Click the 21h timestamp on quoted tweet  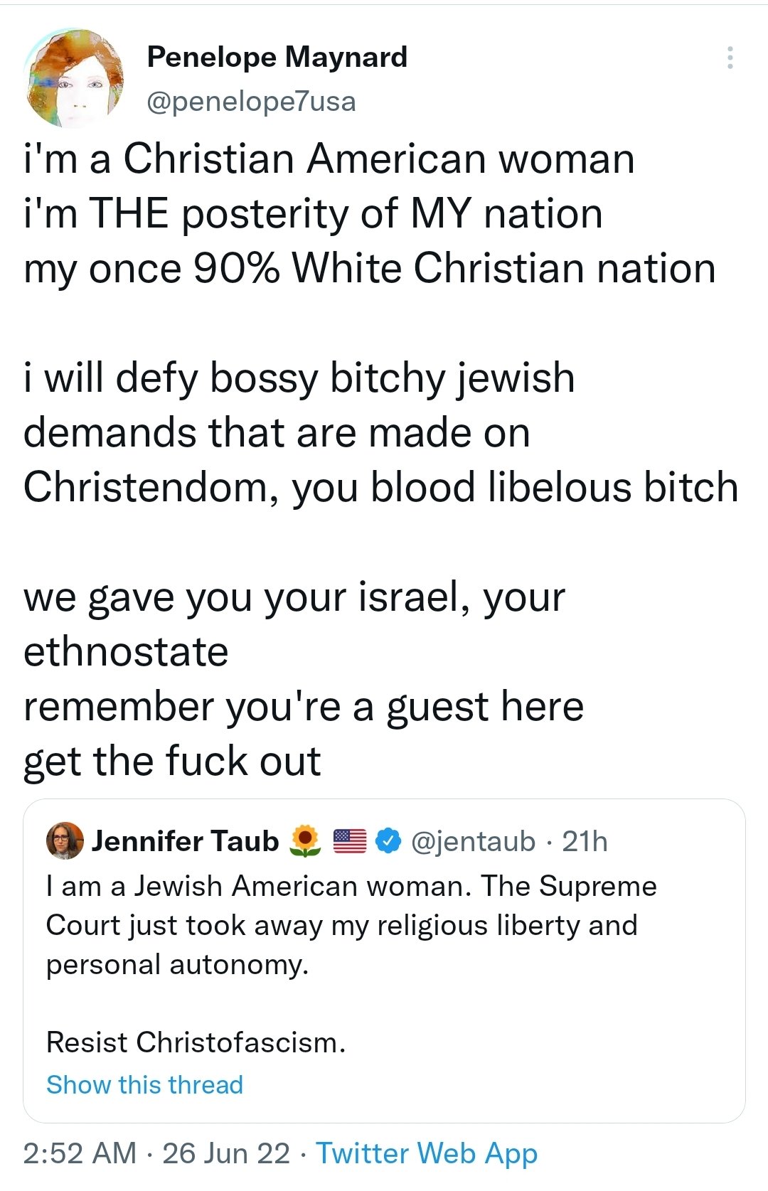tap(585, 841)
